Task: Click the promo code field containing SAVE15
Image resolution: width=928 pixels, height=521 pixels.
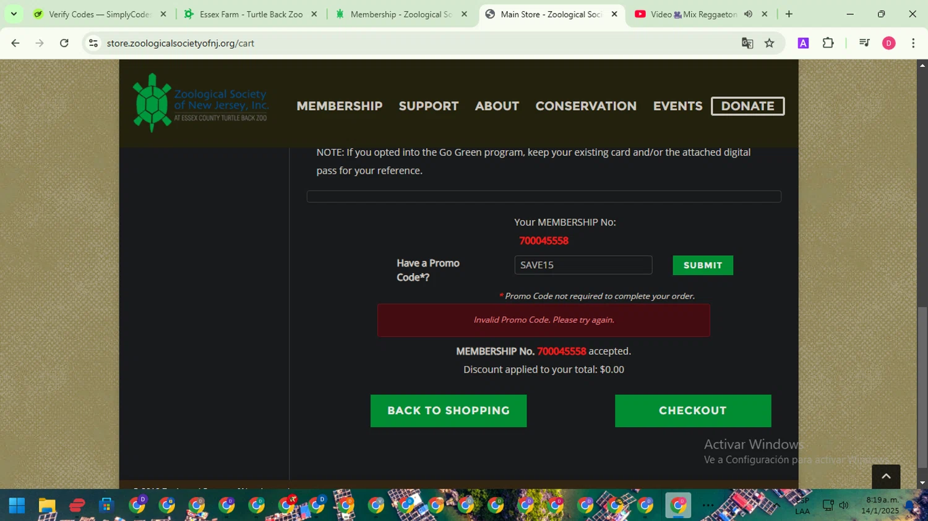Action: pos(583,265)
